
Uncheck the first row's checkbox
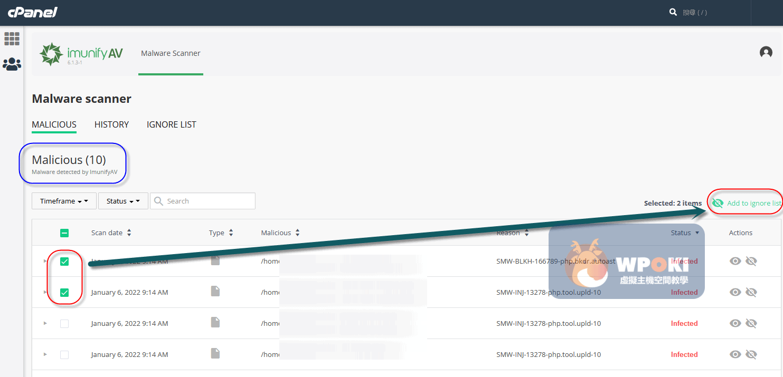tap(64, 262)
